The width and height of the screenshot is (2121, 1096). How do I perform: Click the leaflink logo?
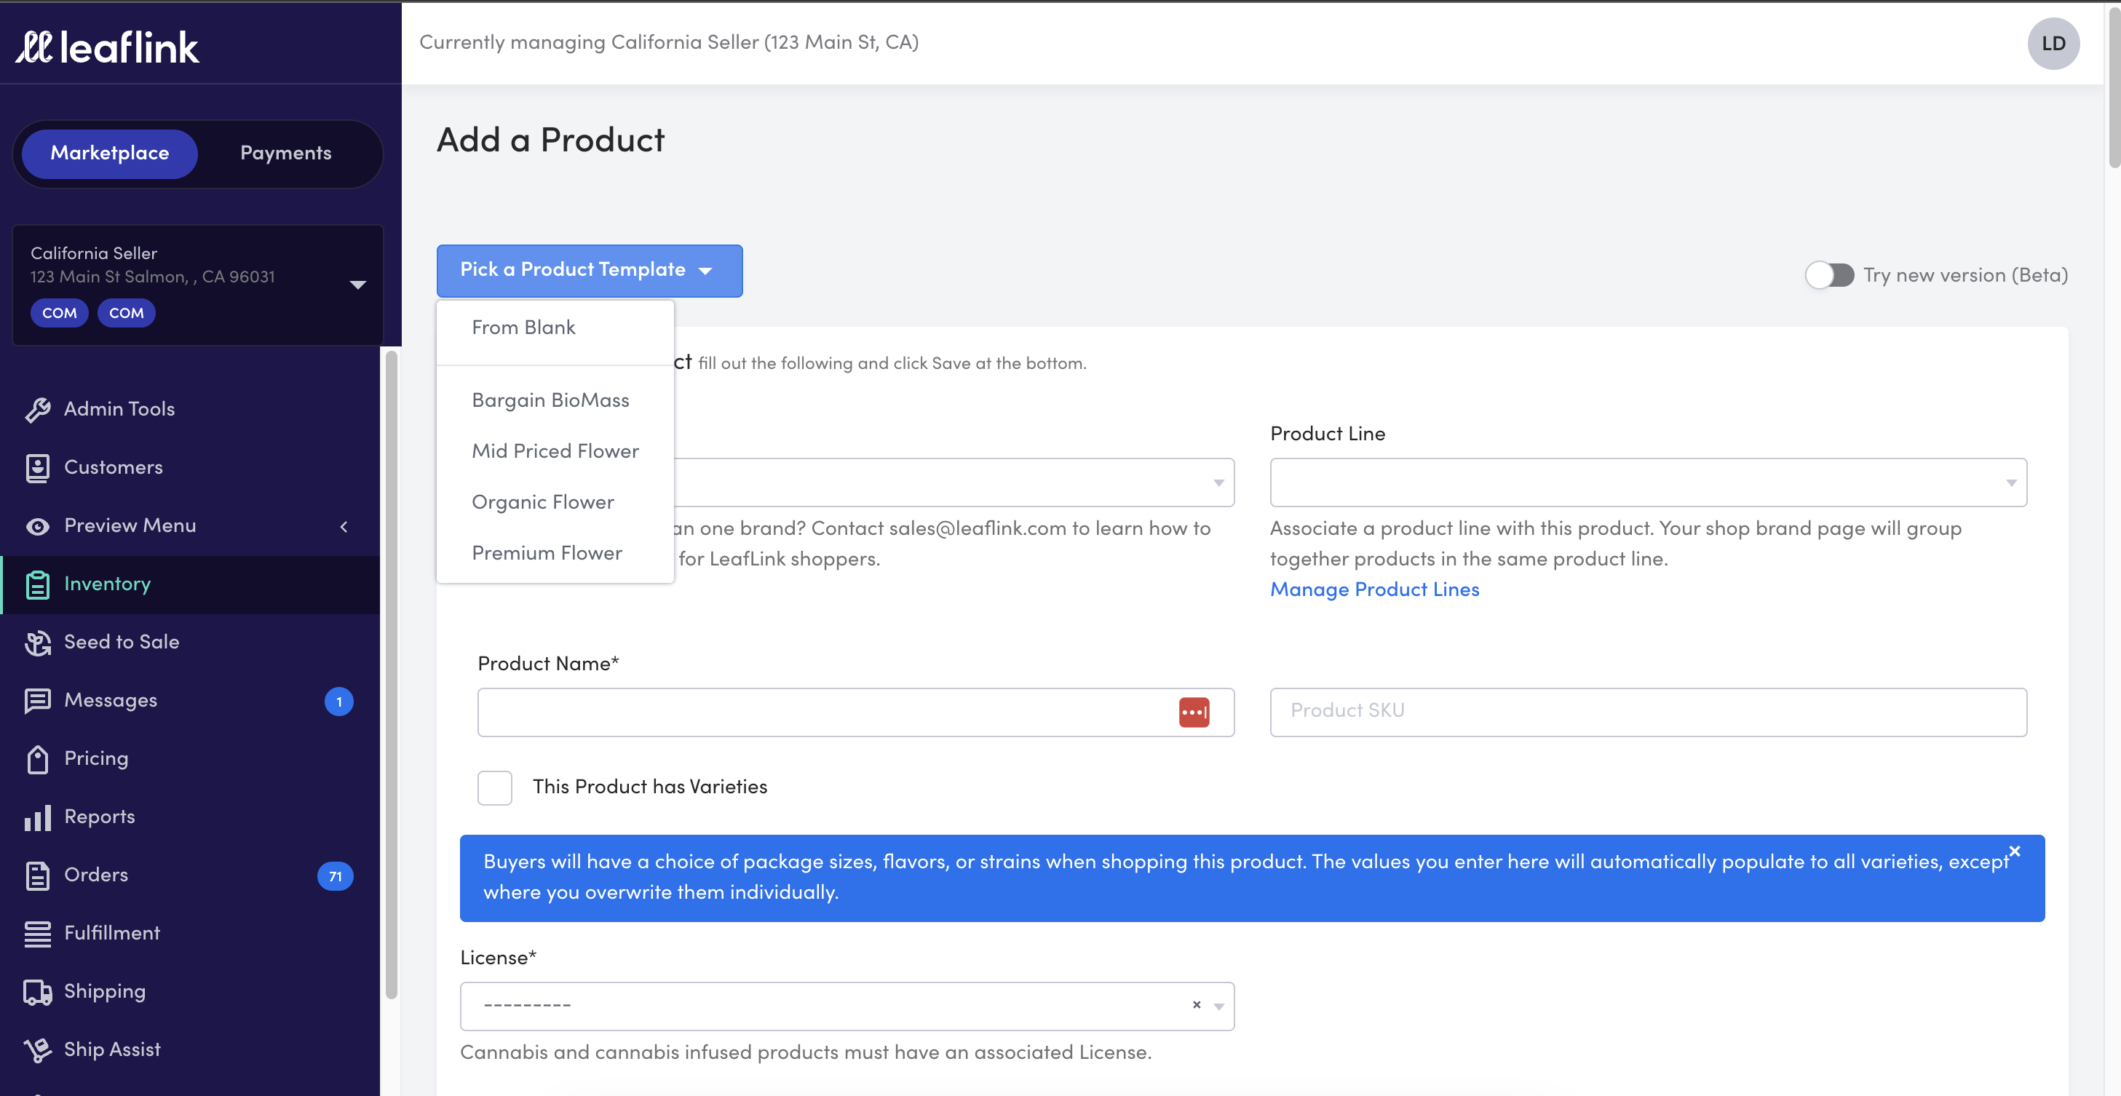click(107, 48)
